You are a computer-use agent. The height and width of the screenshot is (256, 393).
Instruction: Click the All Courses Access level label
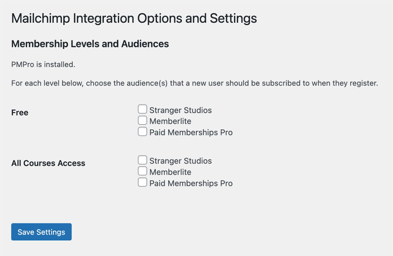[x=48, y=163]
